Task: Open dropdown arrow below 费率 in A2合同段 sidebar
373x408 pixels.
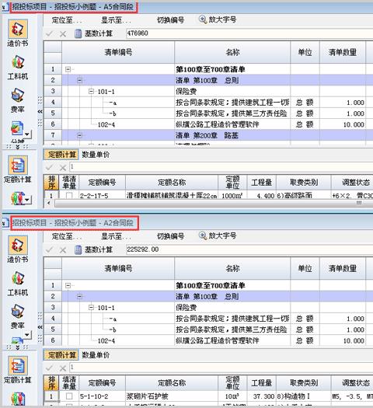Action: [27, 335]
